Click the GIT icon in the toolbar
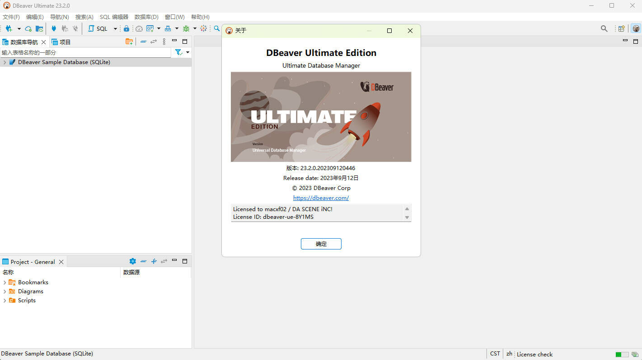Screen dimensions: 642x360 (x=150, y=28)
